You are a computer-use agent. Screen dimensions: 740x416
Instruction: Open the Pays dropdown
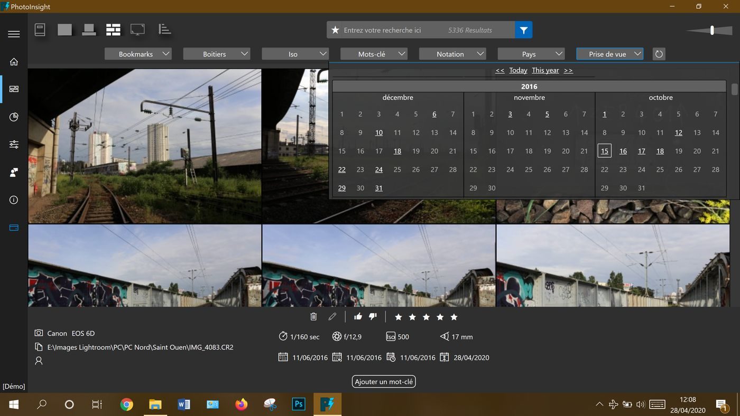[530, 53]
